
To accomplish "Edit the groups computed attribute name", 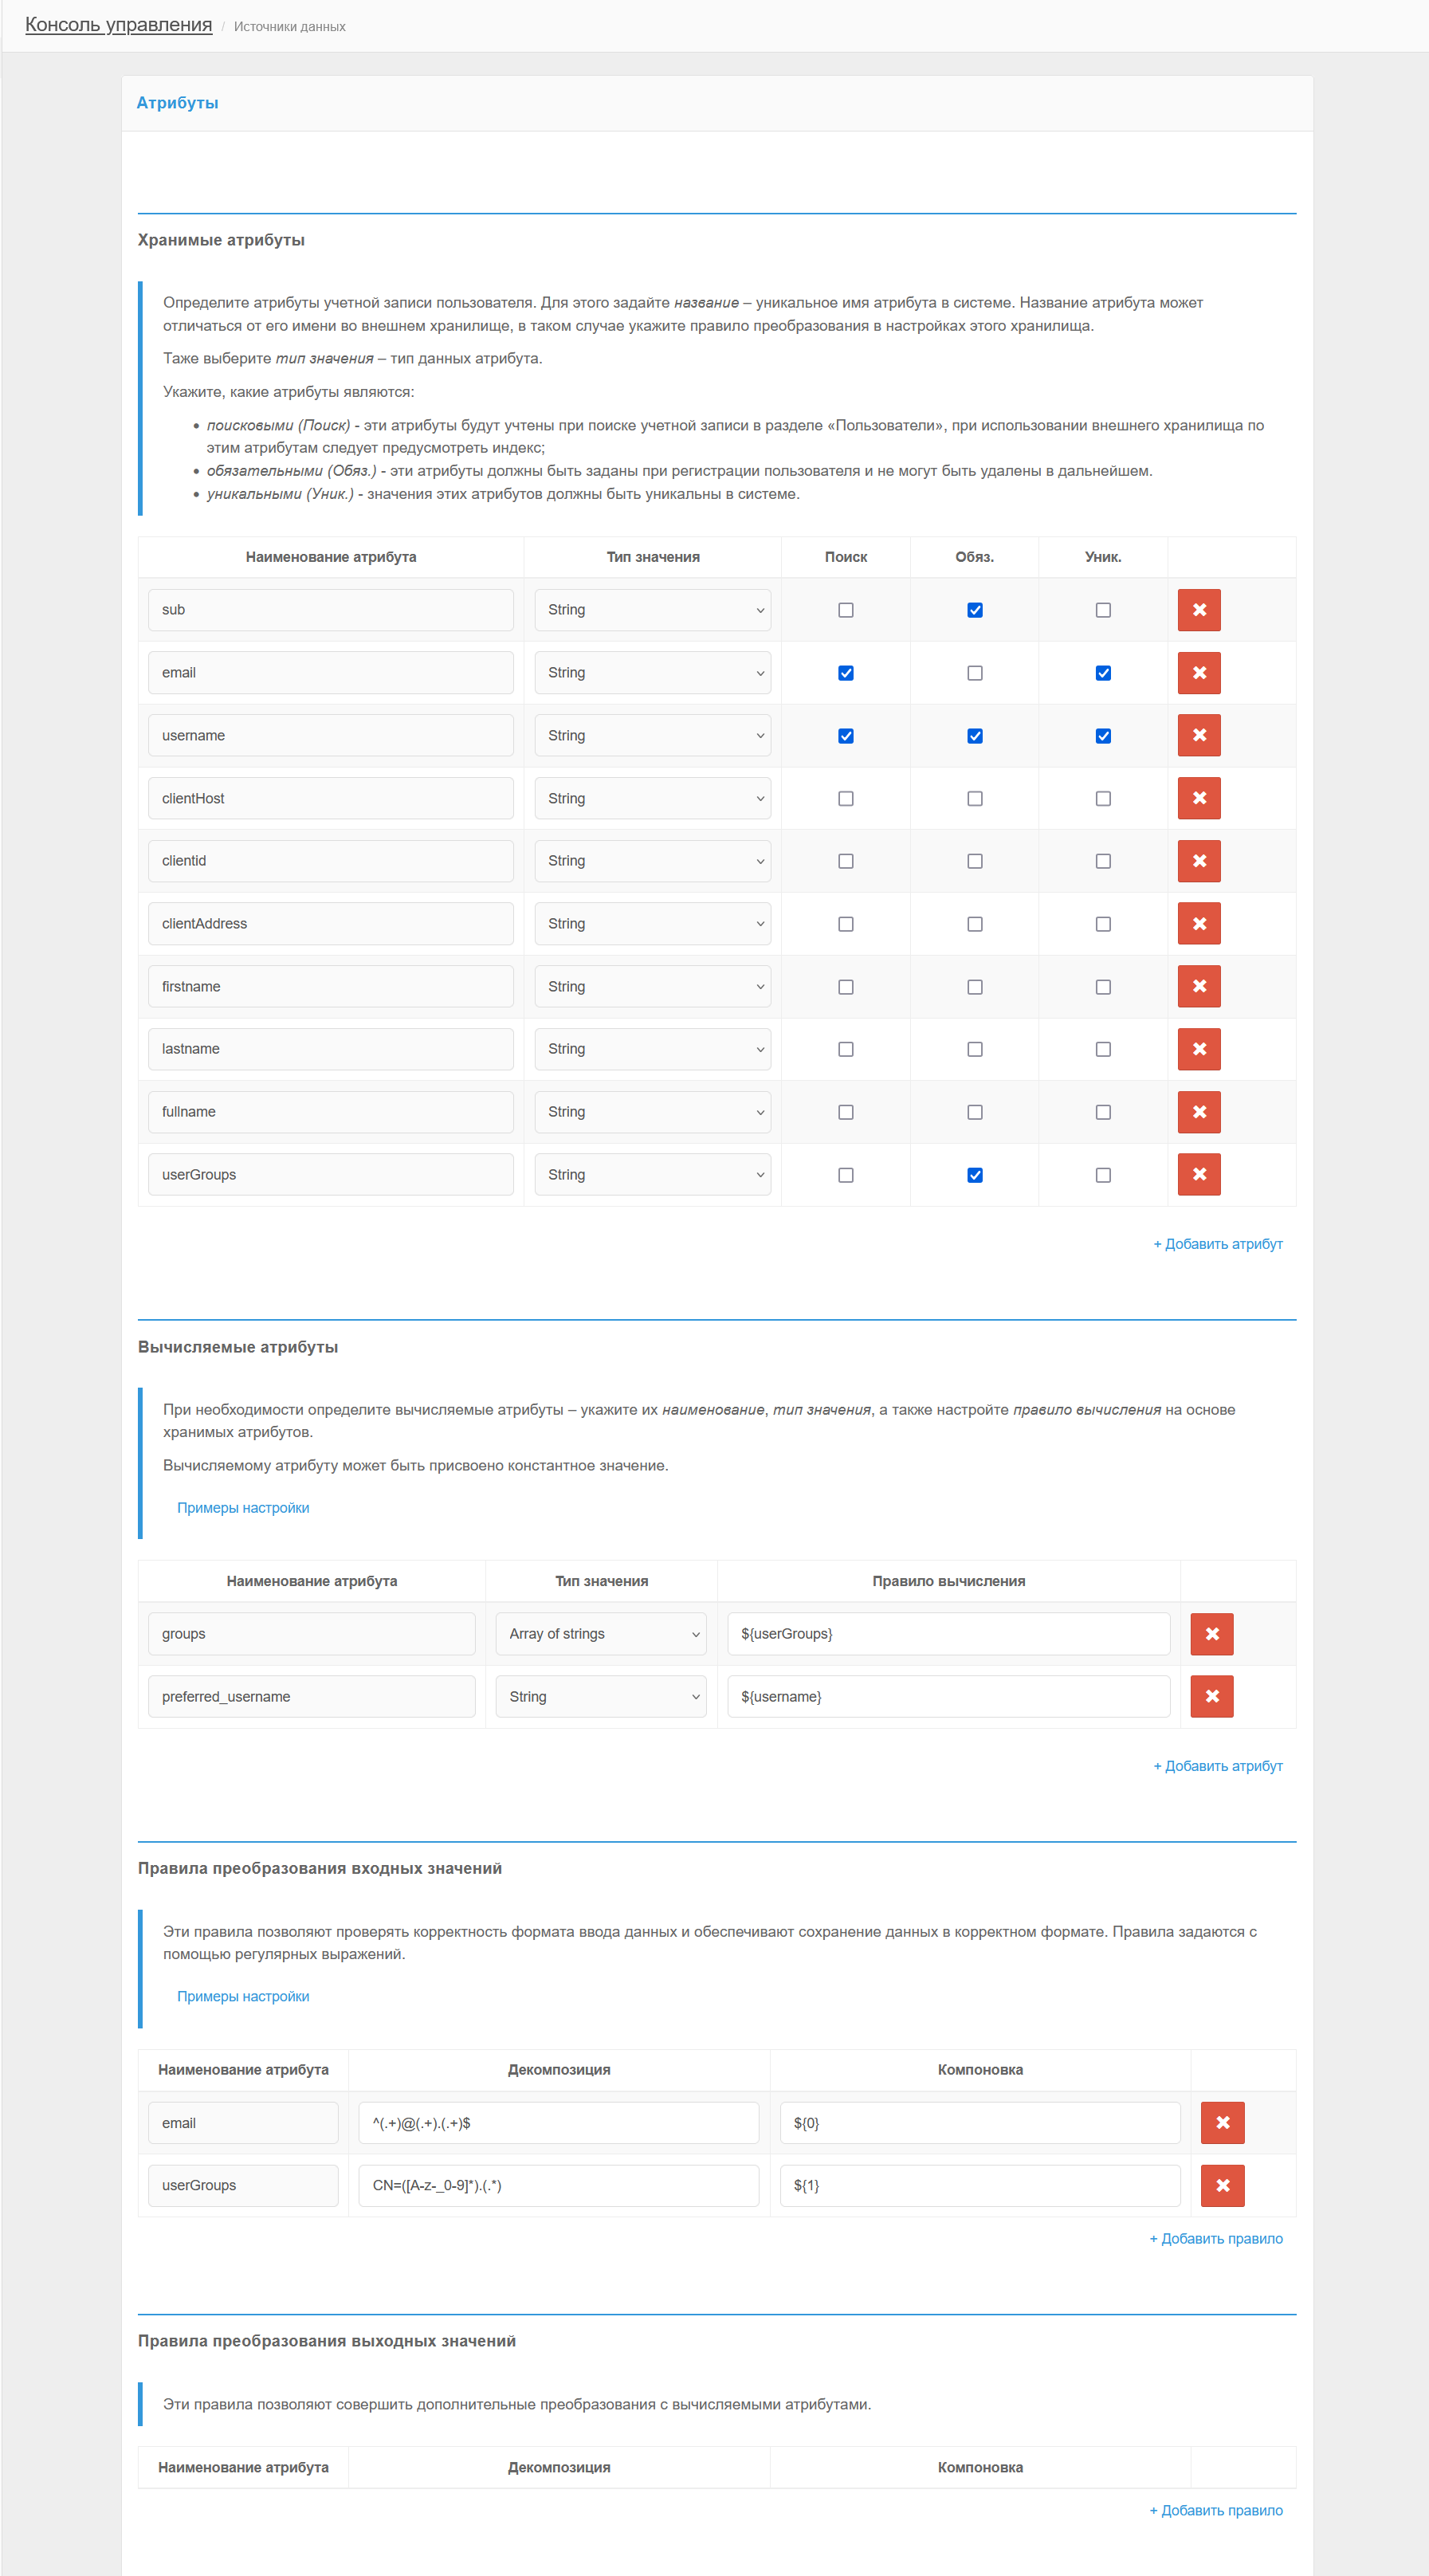I will [x=312, y=1634].
